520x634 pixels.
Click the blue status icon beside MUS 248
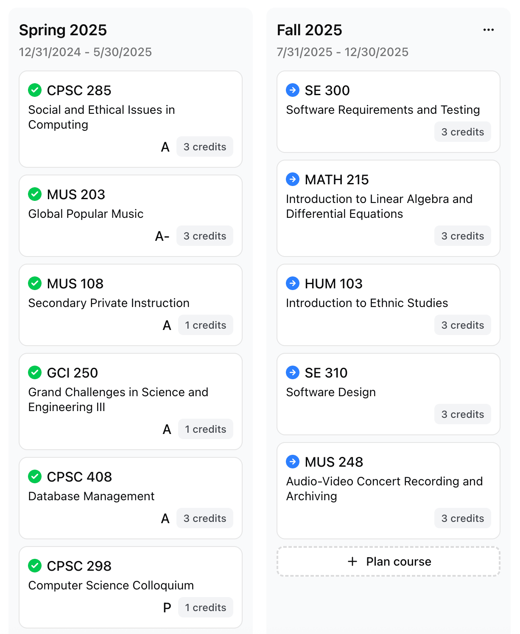pos(293,462)
